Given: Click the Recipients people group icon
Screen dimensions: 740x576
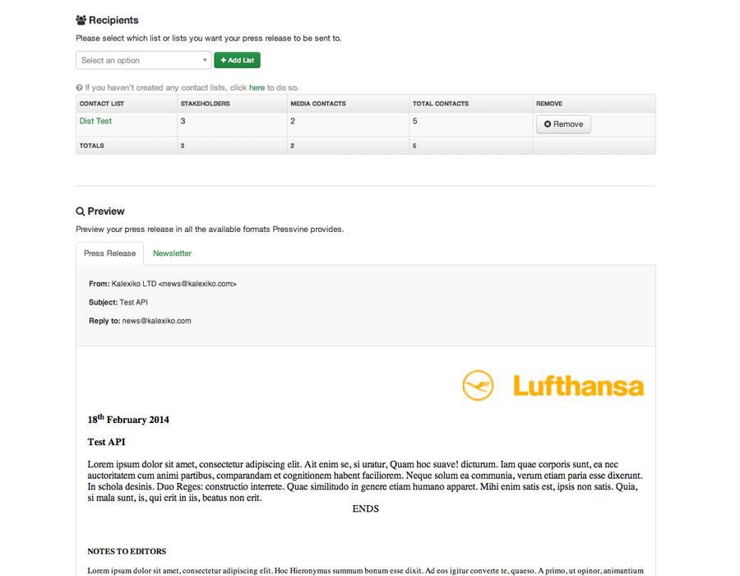Looking at the screenshot, I should 81,21.
